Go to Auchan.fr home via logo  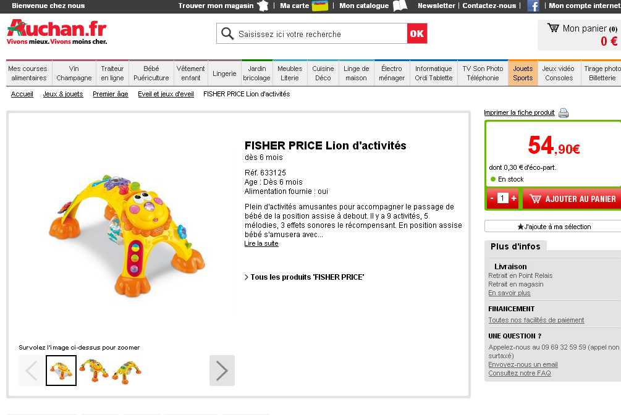click(x=57, y=31)
